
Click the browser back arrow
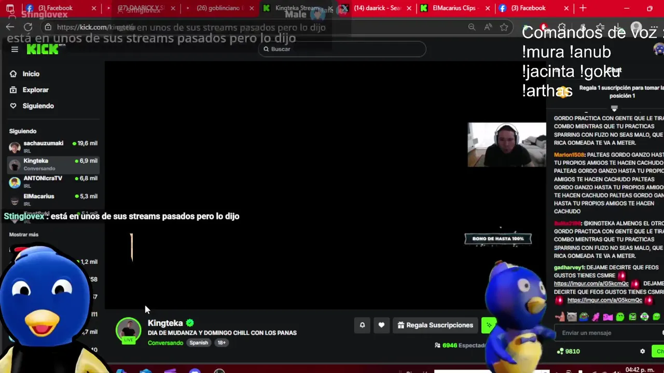pyautogui.click(x=10, y=27)
